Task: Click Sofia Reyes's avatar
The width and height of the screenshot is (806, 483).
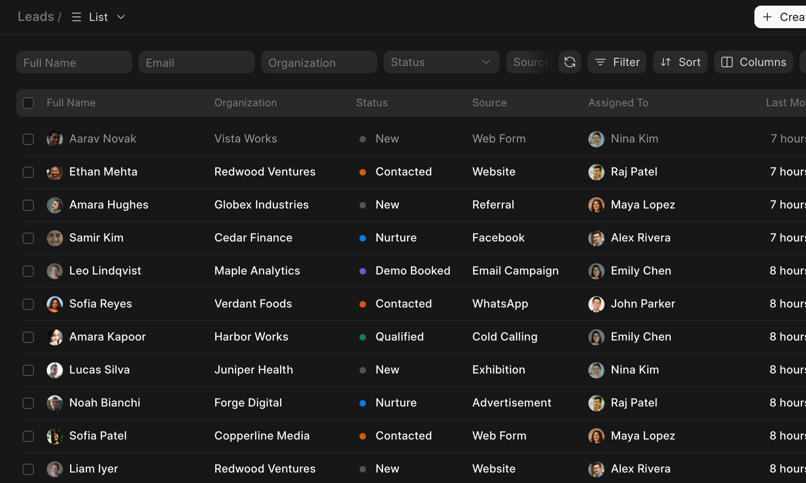Action: coord(55,304)
